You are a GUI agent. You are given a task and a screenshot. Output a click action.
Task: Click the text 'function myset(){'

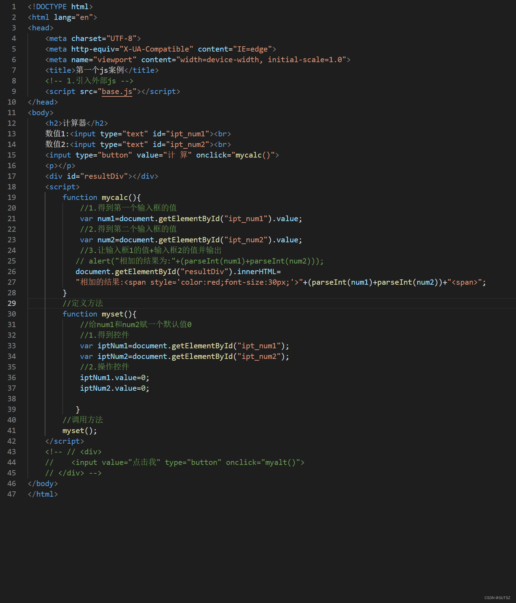tap(100, 314)
